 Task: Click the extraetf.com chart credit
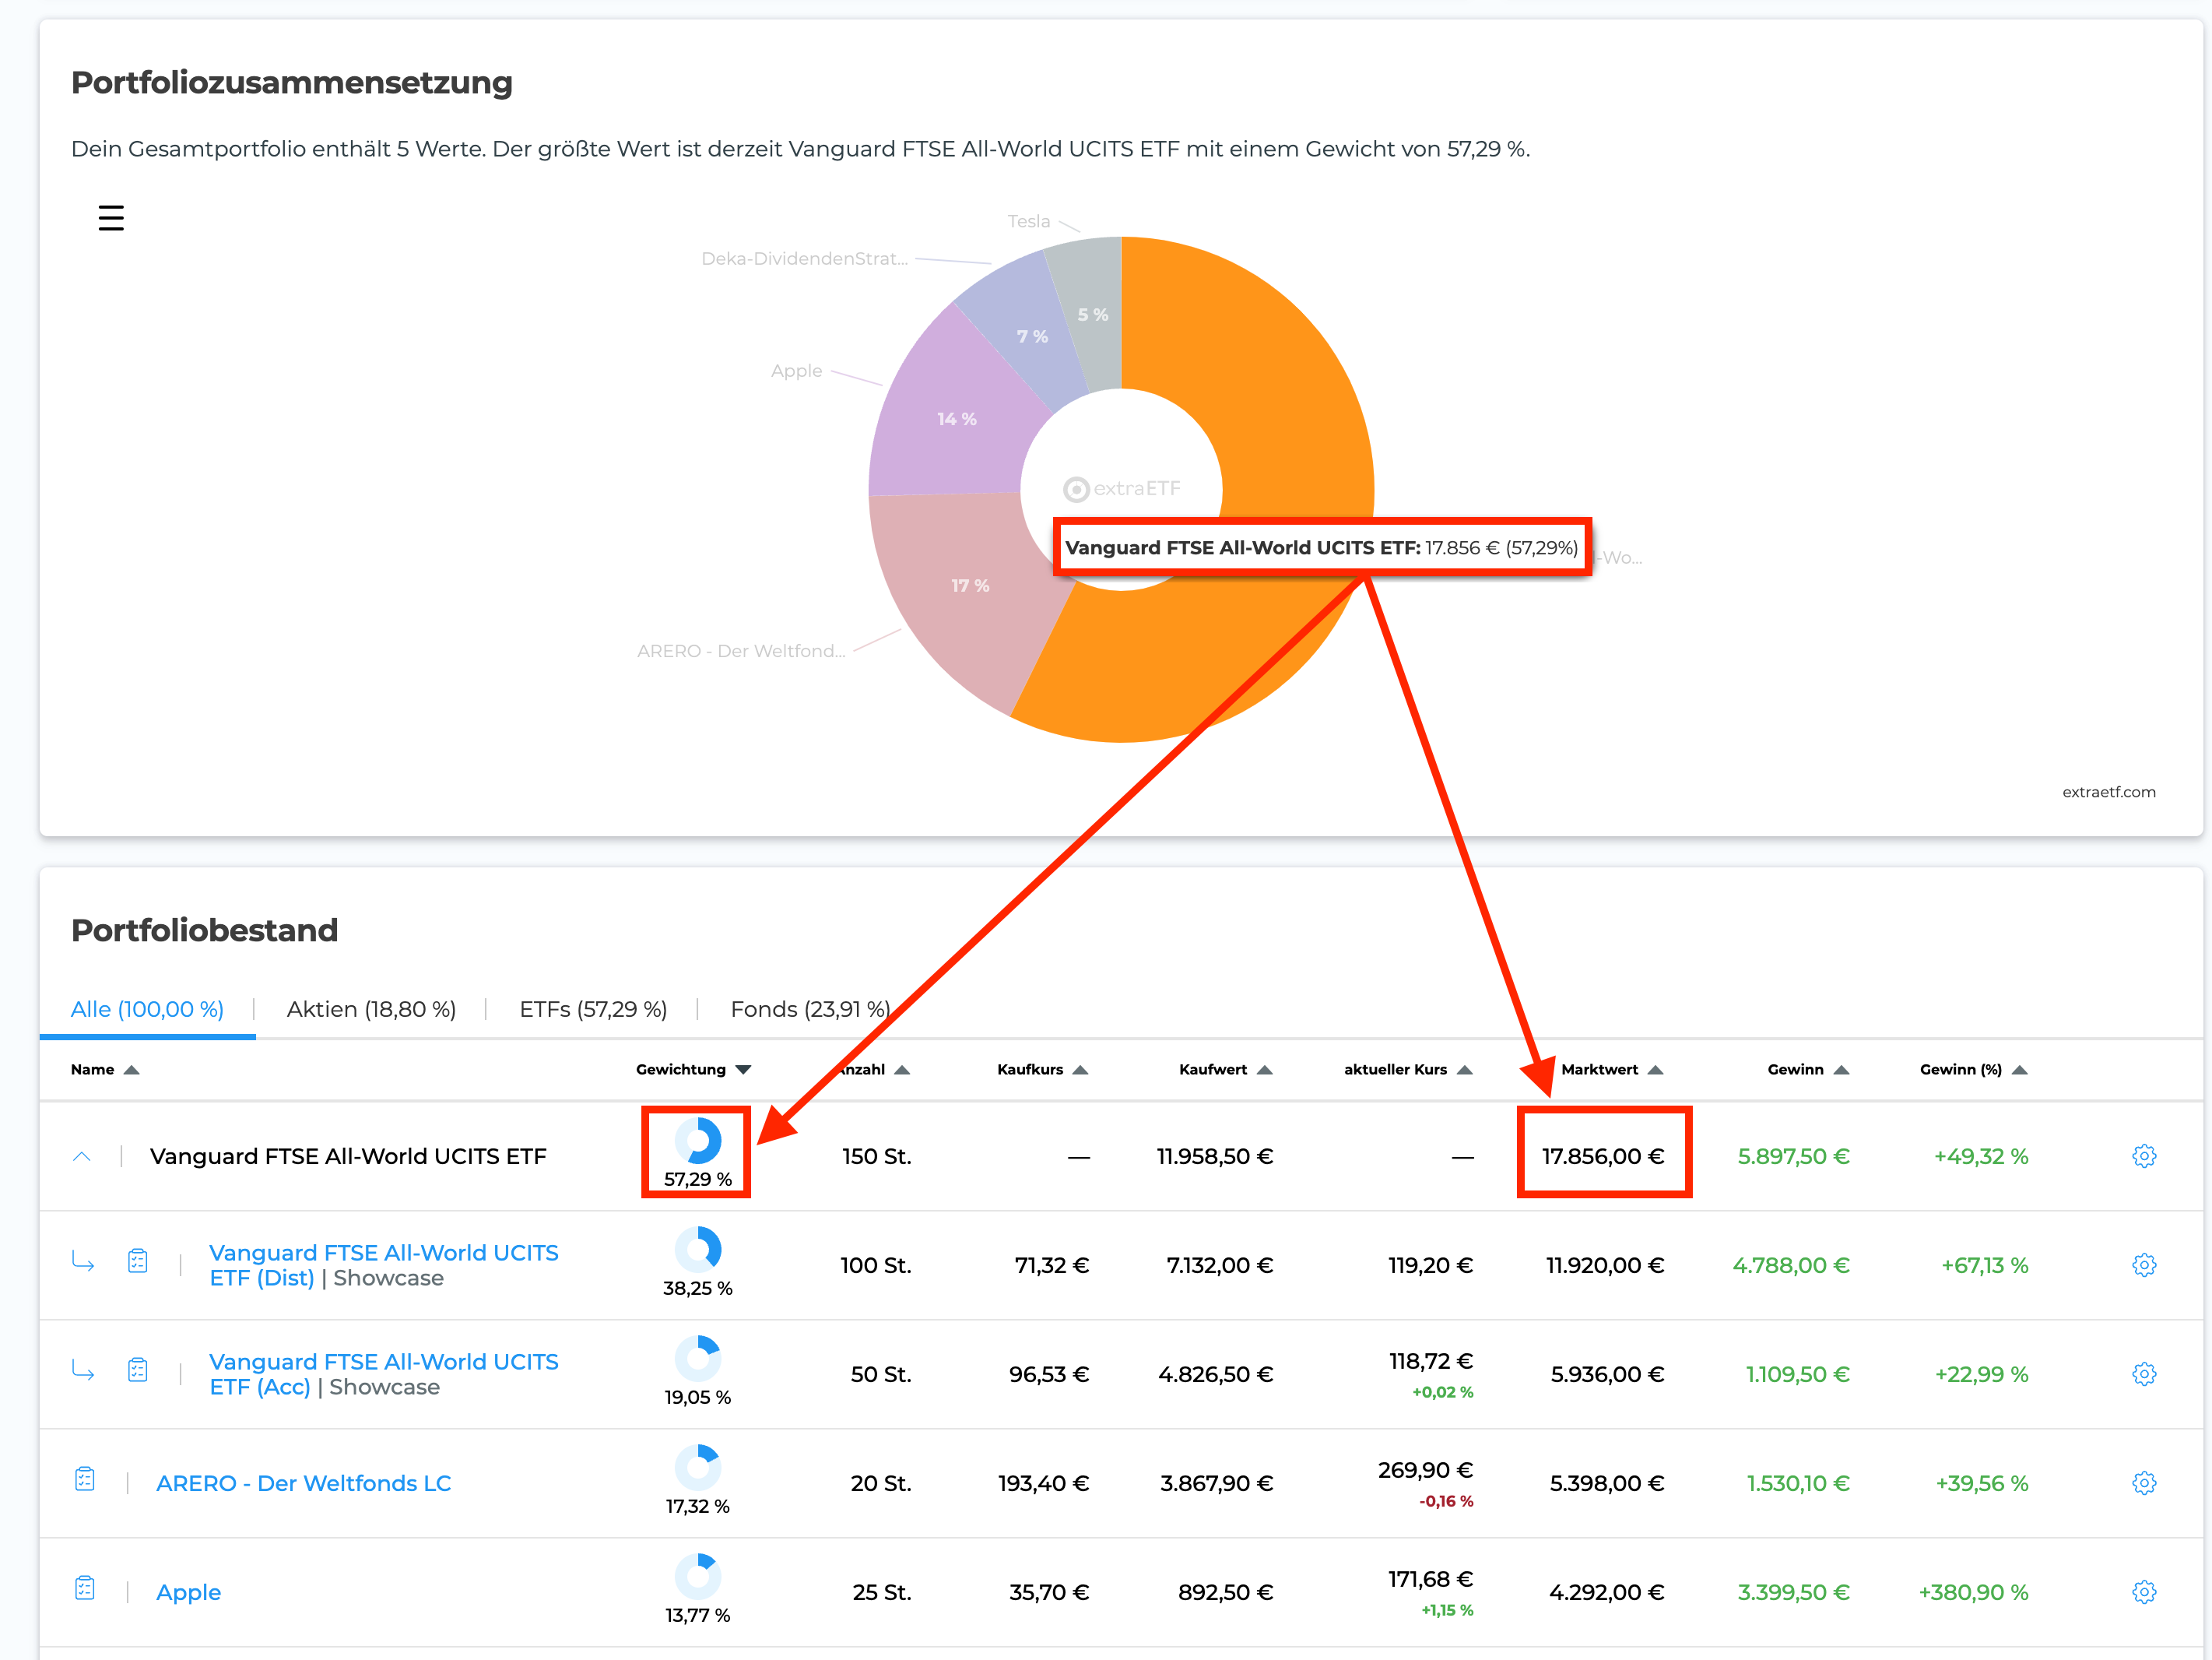tap(2109, 792)
